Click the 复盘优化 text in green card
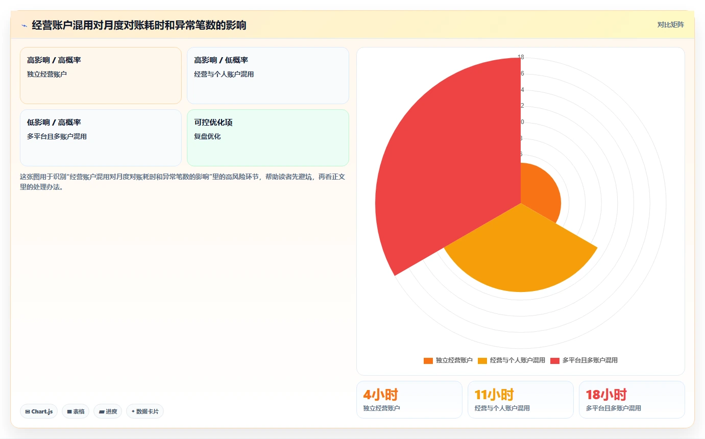The height and width of the screenshot is (439, 705). [x=207, y=136]
